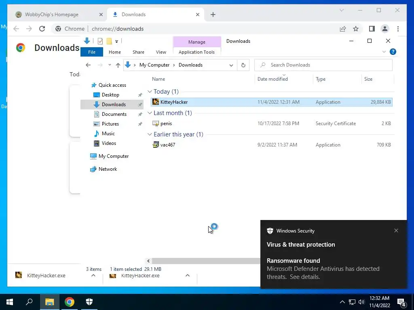Screen dimensions: 414x310
Task: Click Chrome's back arrow icon
Action: [16, 29]
